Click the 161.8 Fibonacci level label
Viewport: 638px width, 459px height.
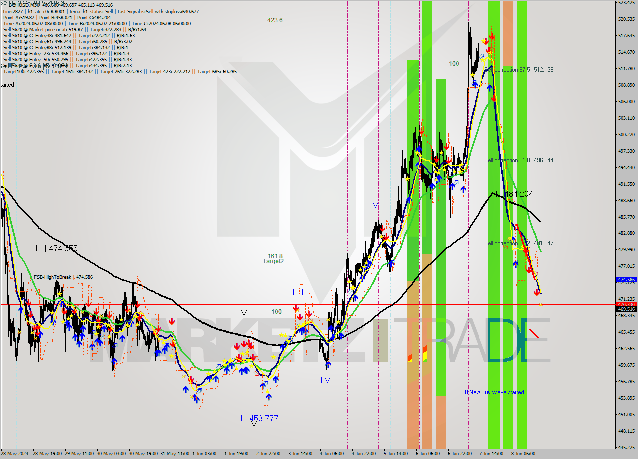275,256
